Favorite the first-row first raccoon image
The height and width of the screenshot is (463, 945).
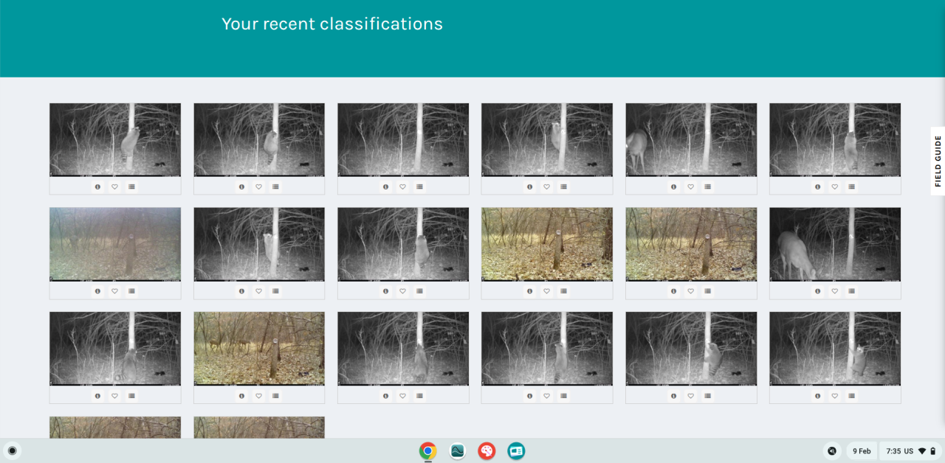pos(114,187)
